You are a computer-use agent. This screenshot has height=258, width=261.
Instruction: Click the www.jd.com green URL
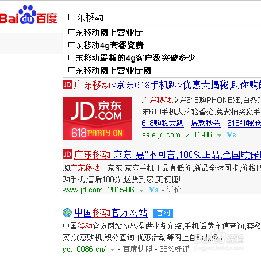(83, 190)
